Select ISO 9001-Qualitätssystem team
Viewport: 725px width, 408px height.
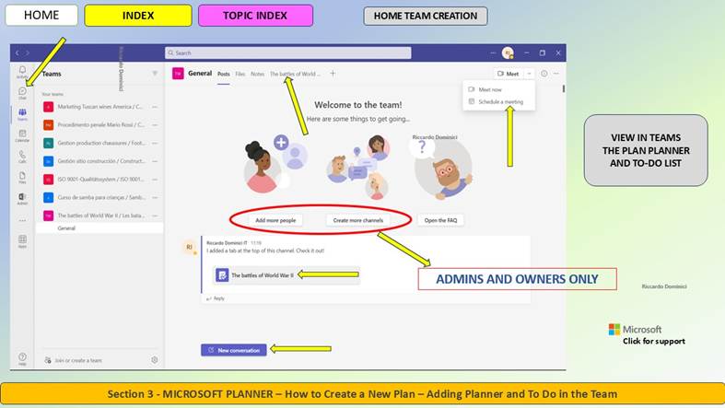99,180
